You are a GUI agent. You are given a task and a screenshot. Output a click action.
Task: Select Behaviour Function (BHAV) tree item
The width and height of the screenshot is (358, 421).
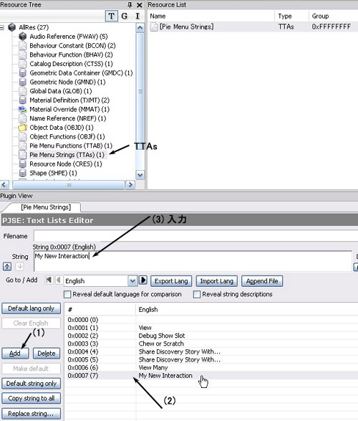click(x=71, y=55)
